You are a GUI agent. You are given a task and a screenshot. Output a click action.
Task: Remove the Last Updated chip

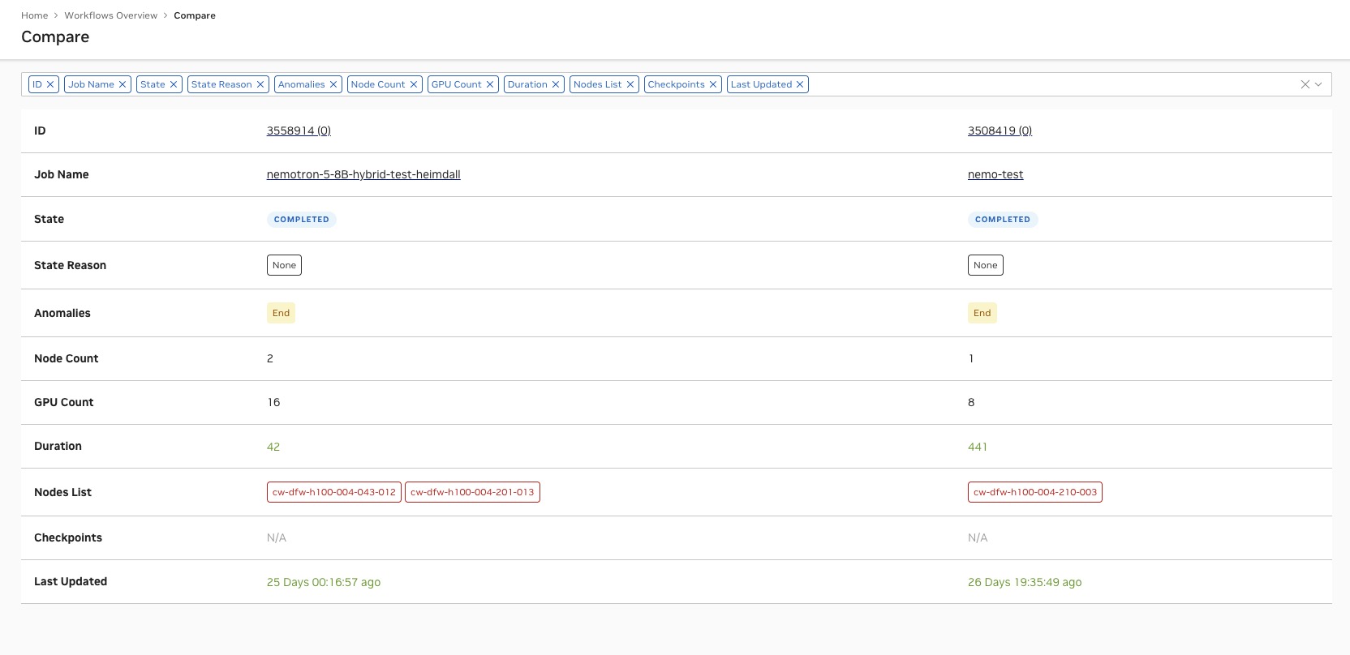[800, 84]
